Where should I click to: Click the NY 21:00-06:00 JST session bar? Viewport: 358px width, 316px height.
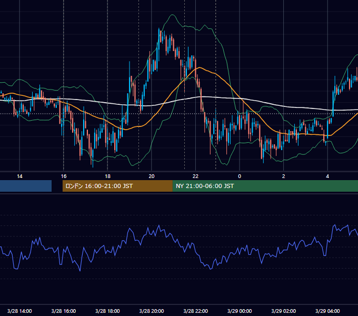(265, 186)
